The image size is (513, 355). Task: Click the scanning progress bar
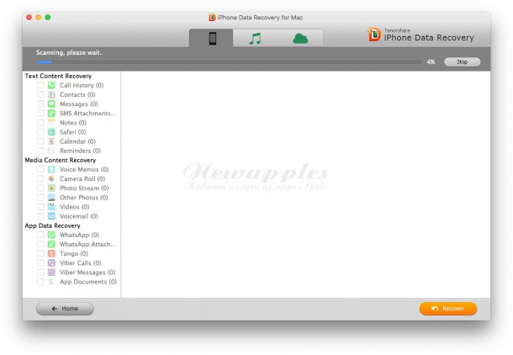(229, 62)
